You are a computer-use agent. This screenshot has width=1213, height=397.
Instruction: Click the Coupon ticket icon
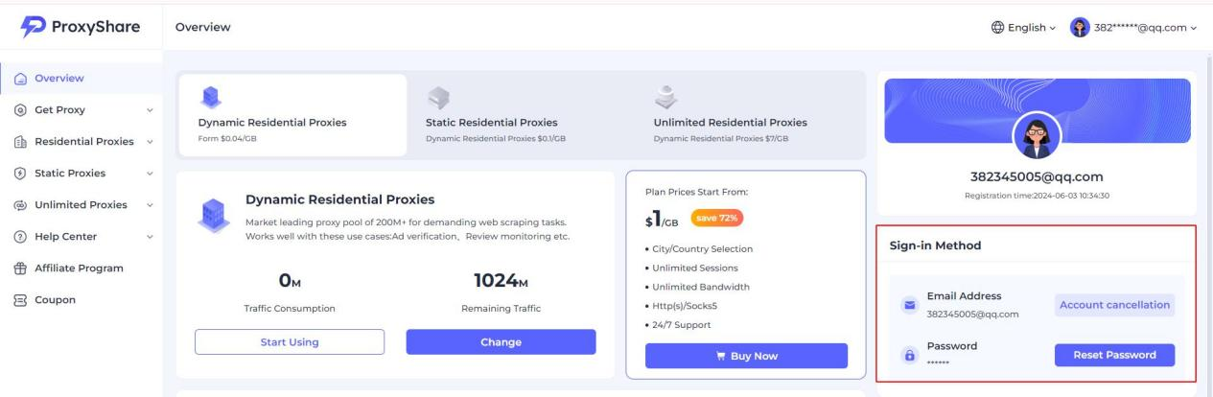click(x=20, y=300)
